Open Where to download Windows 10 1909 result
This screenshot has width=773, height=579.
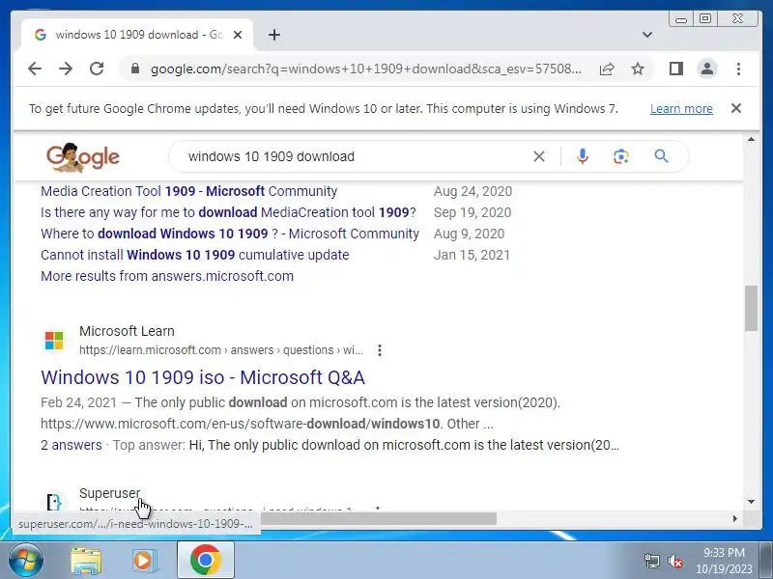pyautogui.click(x=230, y=234)
